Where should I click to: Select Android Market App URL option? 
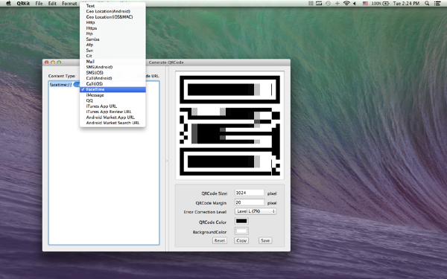(112, 118)
